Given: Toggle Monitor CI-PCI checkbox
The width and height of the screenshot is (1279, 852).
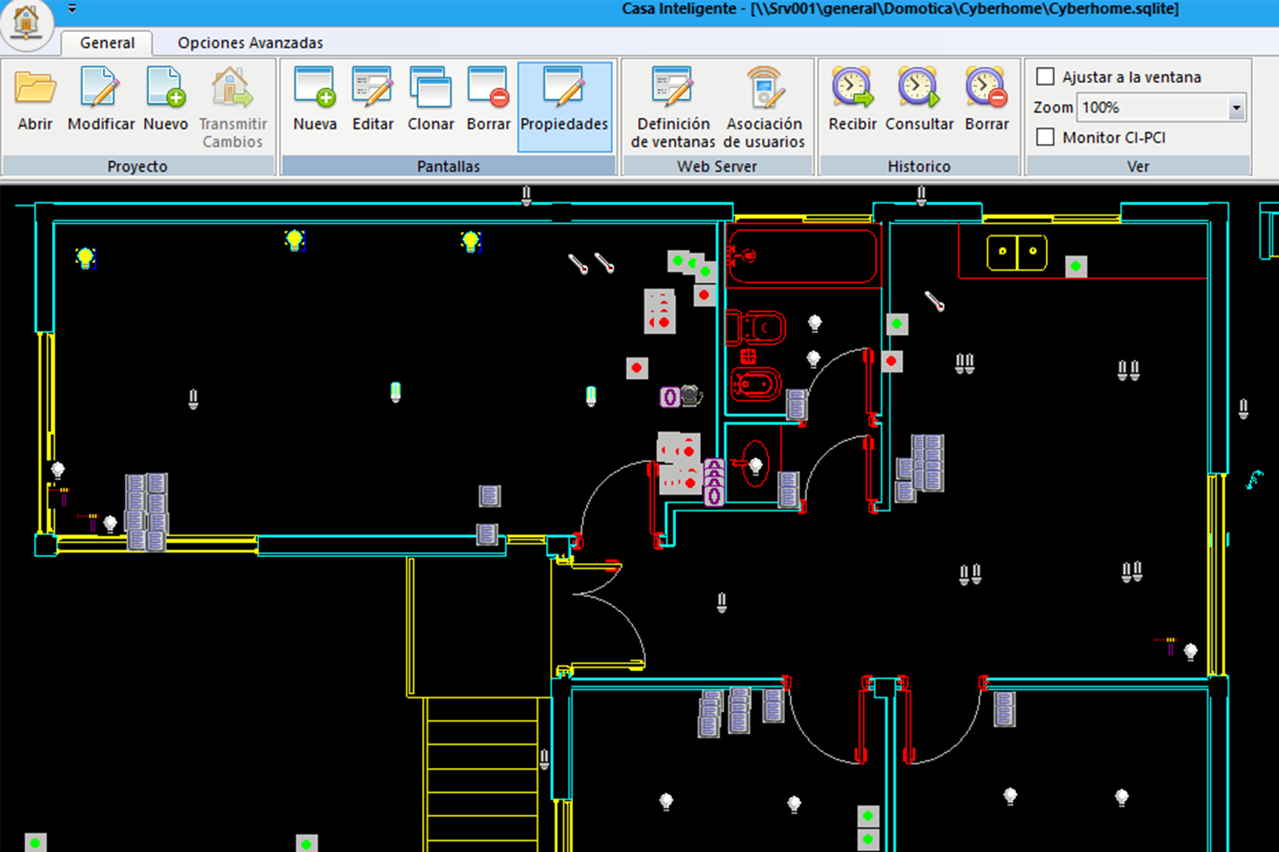Looking at the screenshot, I should pyautogui.click(x=1045, y=137).
